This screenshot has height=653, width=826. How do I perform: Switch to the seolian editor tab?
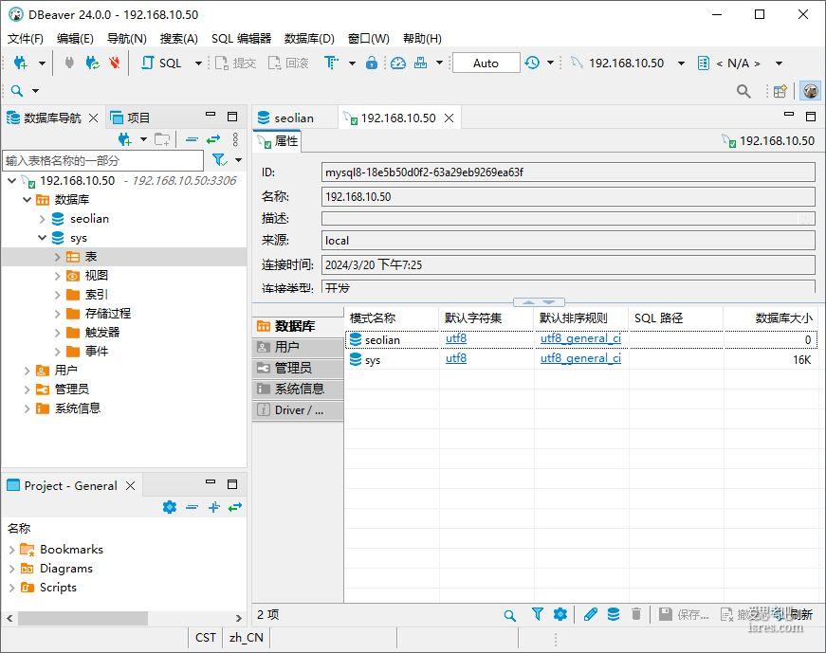(x=294, y=118)
